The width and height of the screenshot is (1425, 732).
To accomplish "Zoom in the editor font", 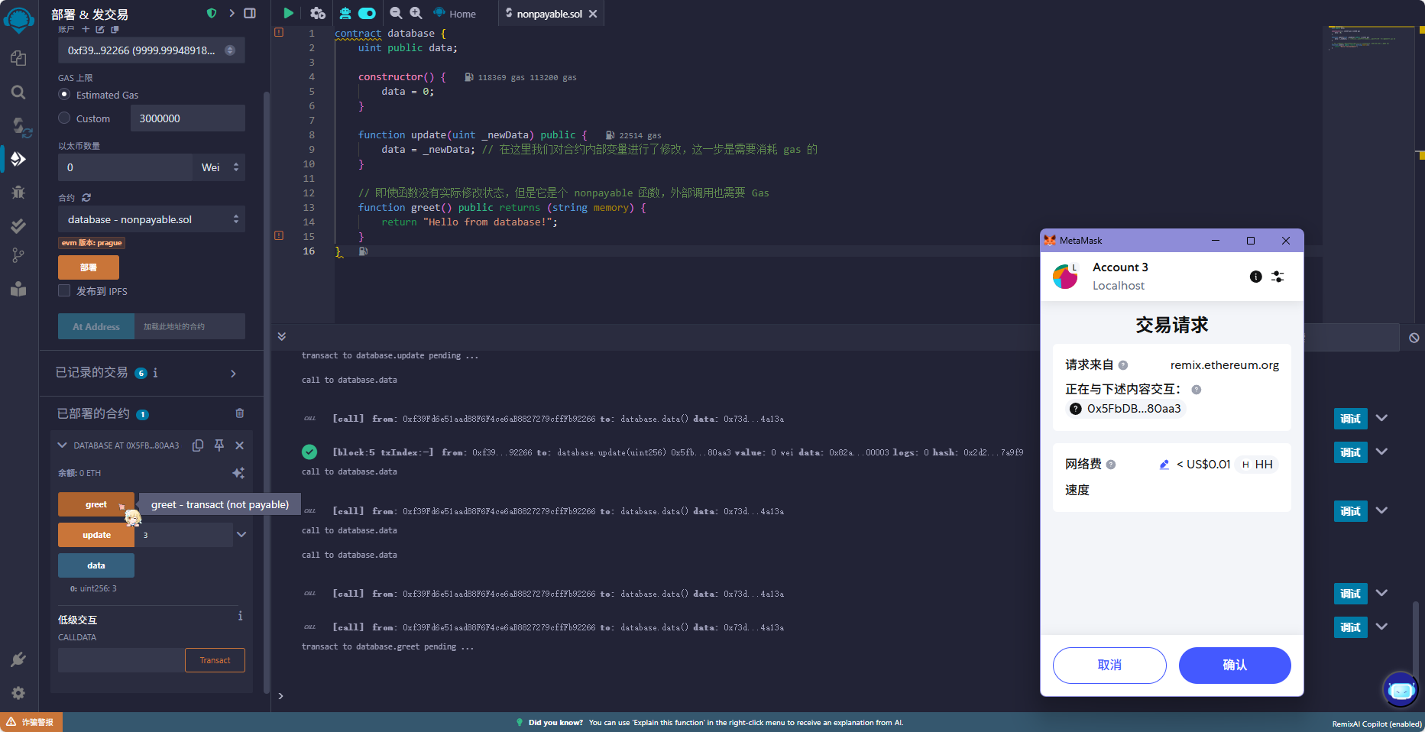I will click(416, 13).
